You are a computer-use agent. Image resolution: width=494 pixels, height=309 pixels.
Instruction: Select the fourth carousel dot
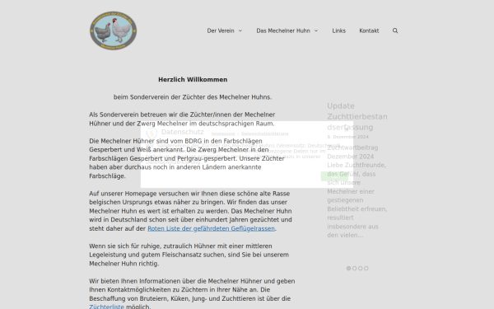366,269
